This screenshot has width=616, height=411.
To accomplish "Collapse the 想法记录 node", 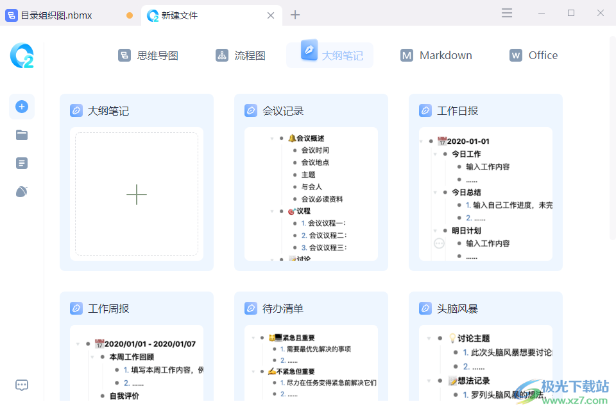I will point(429,381).
